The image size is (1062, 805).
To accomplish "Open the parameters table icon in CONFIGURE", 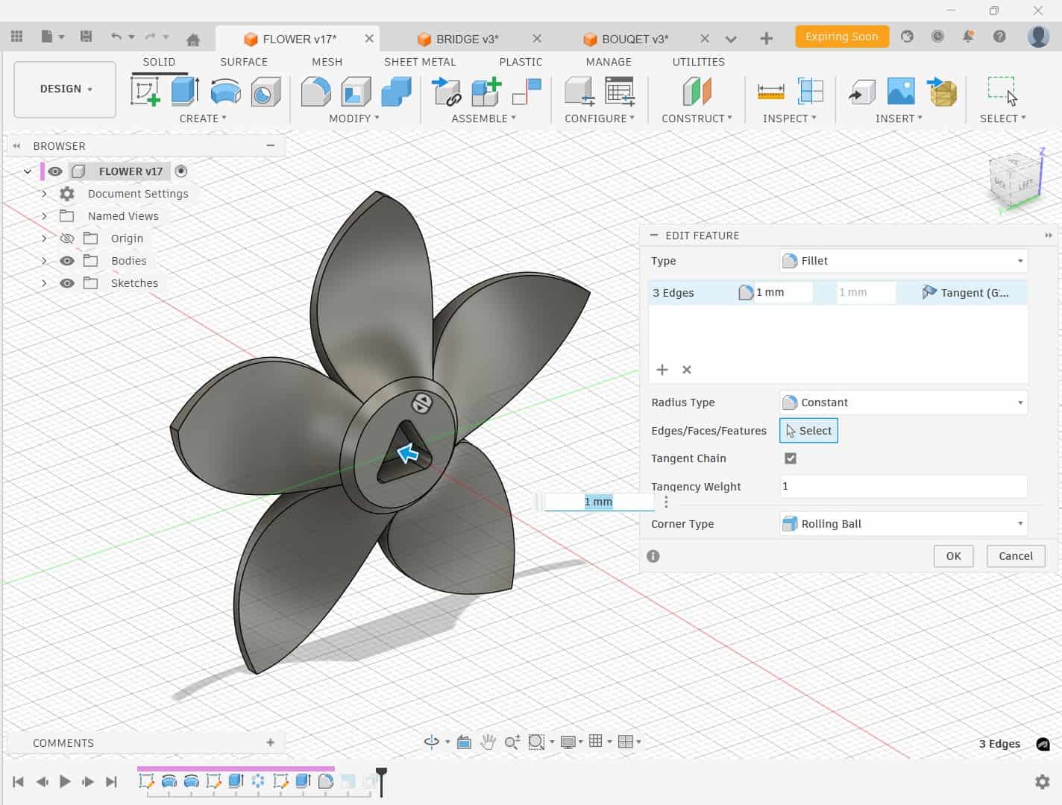I will pos(620,92).
